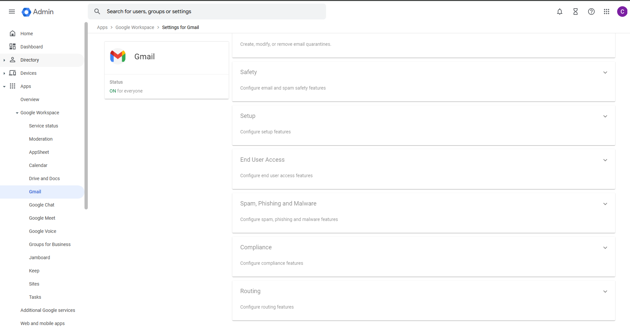Open Dashboard in the sidebar
Image resolution: width=630 pixels, height=329 pixels.
[32, 47]
